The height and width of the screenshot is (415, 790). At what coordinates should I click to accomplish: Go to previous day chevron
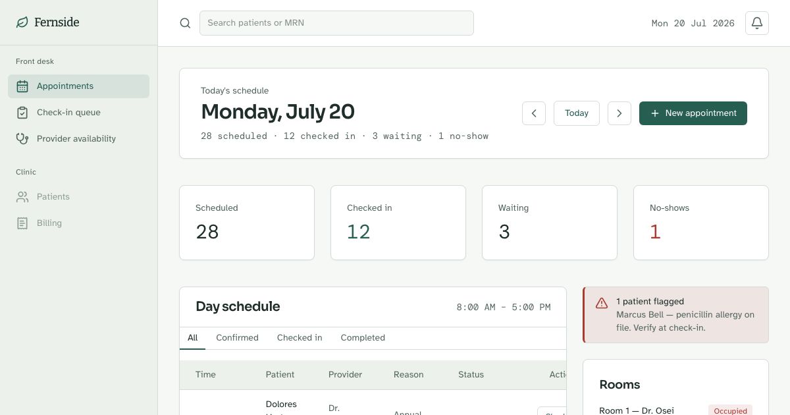534,113
